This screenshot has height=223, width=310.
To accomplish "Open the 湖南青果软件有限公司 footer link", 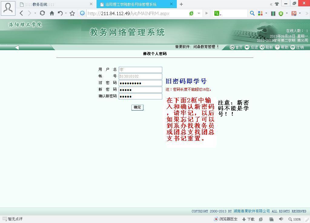I will [252, 211].
